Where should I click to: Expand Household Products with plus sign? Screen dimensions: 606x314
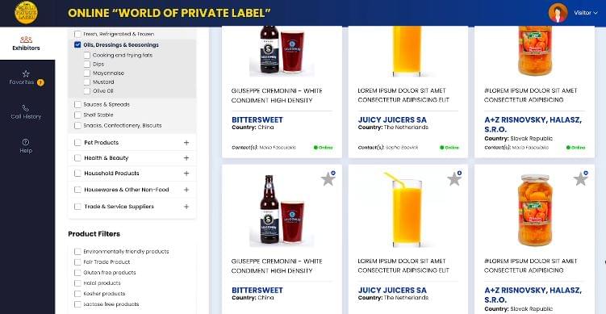point(186,174)
